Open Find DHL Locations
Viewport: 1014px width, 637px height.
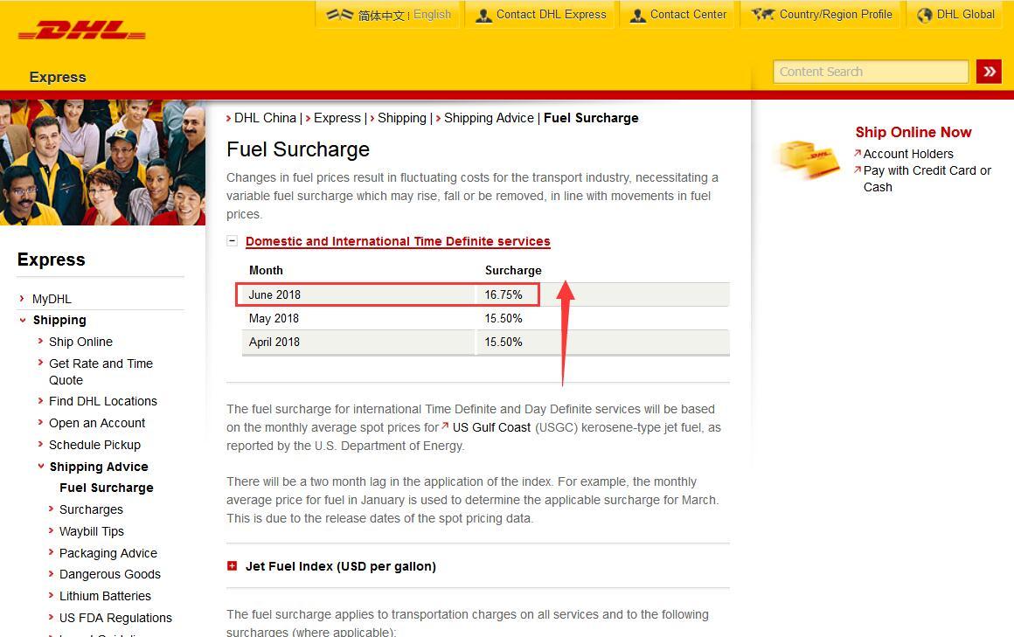click(x=103, y=401)
